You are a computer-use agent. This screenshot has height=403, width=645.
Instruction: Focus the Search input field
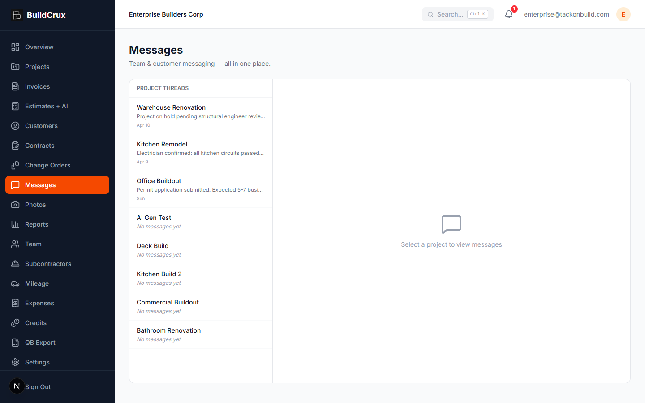click(458, 14)
